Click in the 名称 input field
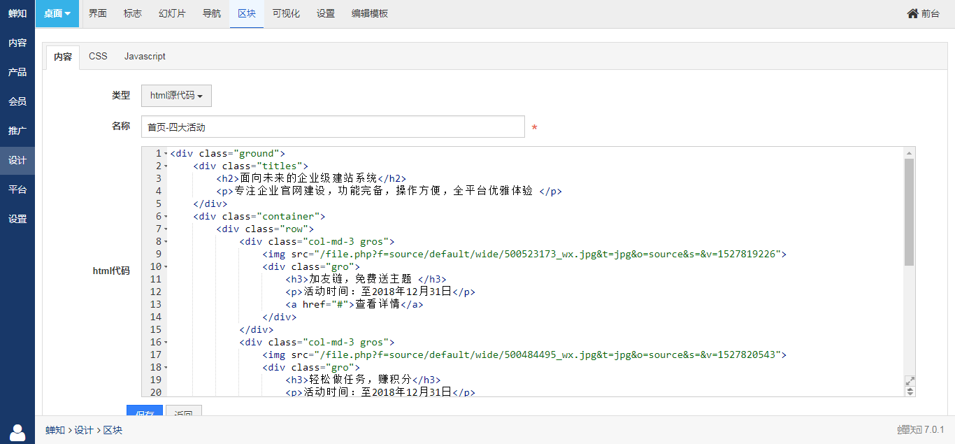 click(x=333, y=127)
